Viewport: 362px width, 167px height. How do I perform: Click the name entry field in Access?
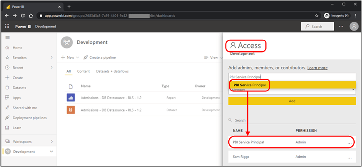tap(292, 77)
